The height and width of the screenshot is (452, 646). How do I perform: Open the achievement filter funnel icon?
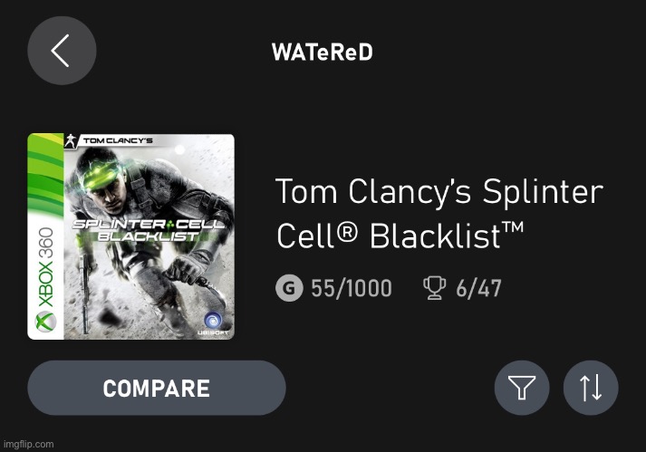pos(522,388)
